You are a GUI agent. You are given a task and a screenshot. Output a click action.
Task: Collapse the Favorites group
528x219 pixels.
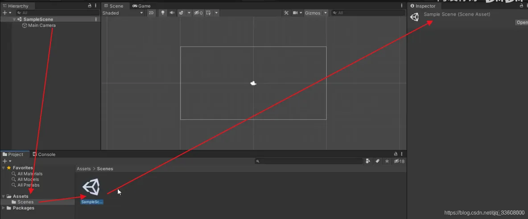(4, 168)
